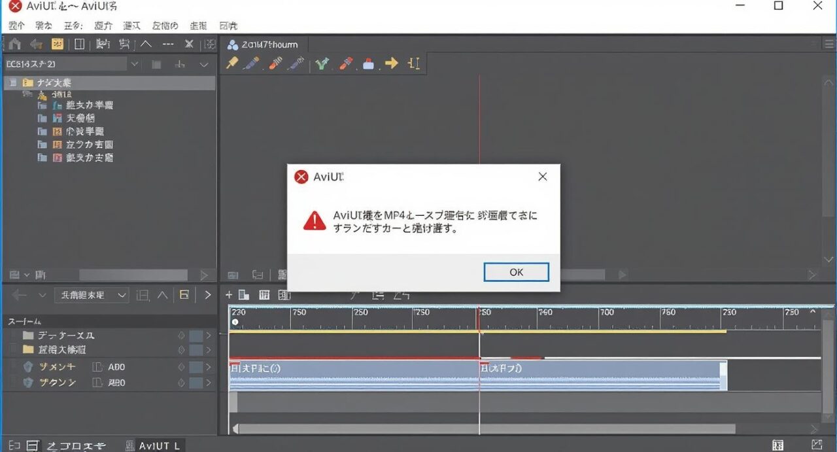Click the left arrow at the timeline panel's top-left
Image resolution: width=837 pixels, height=452 pixels.
click(19, 295)
